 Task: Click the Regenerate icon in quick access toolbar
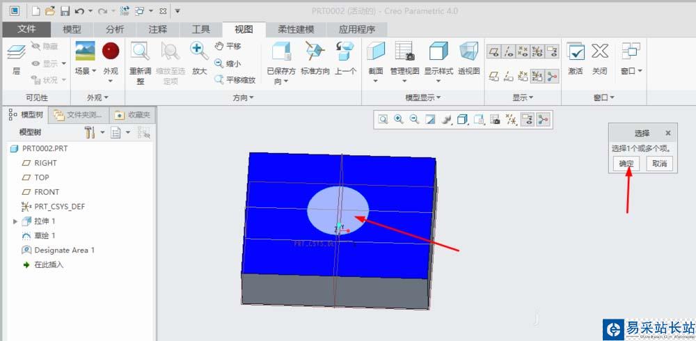125,10
